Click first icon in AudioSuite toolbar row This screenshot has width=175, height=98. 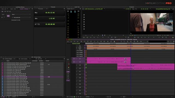(x=2, y=11)
